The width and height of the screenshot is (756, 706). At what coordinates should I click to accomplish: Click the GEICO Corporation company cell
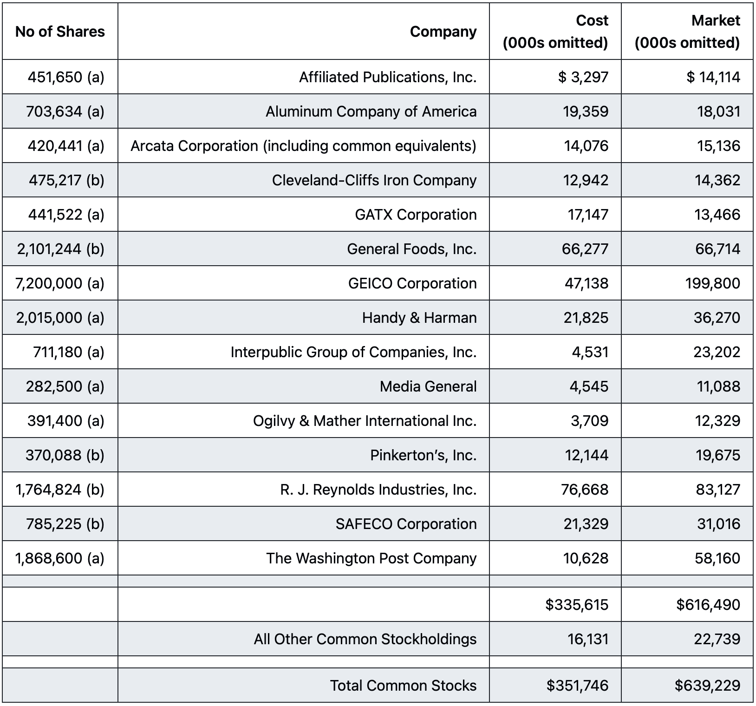coord(304,283)
